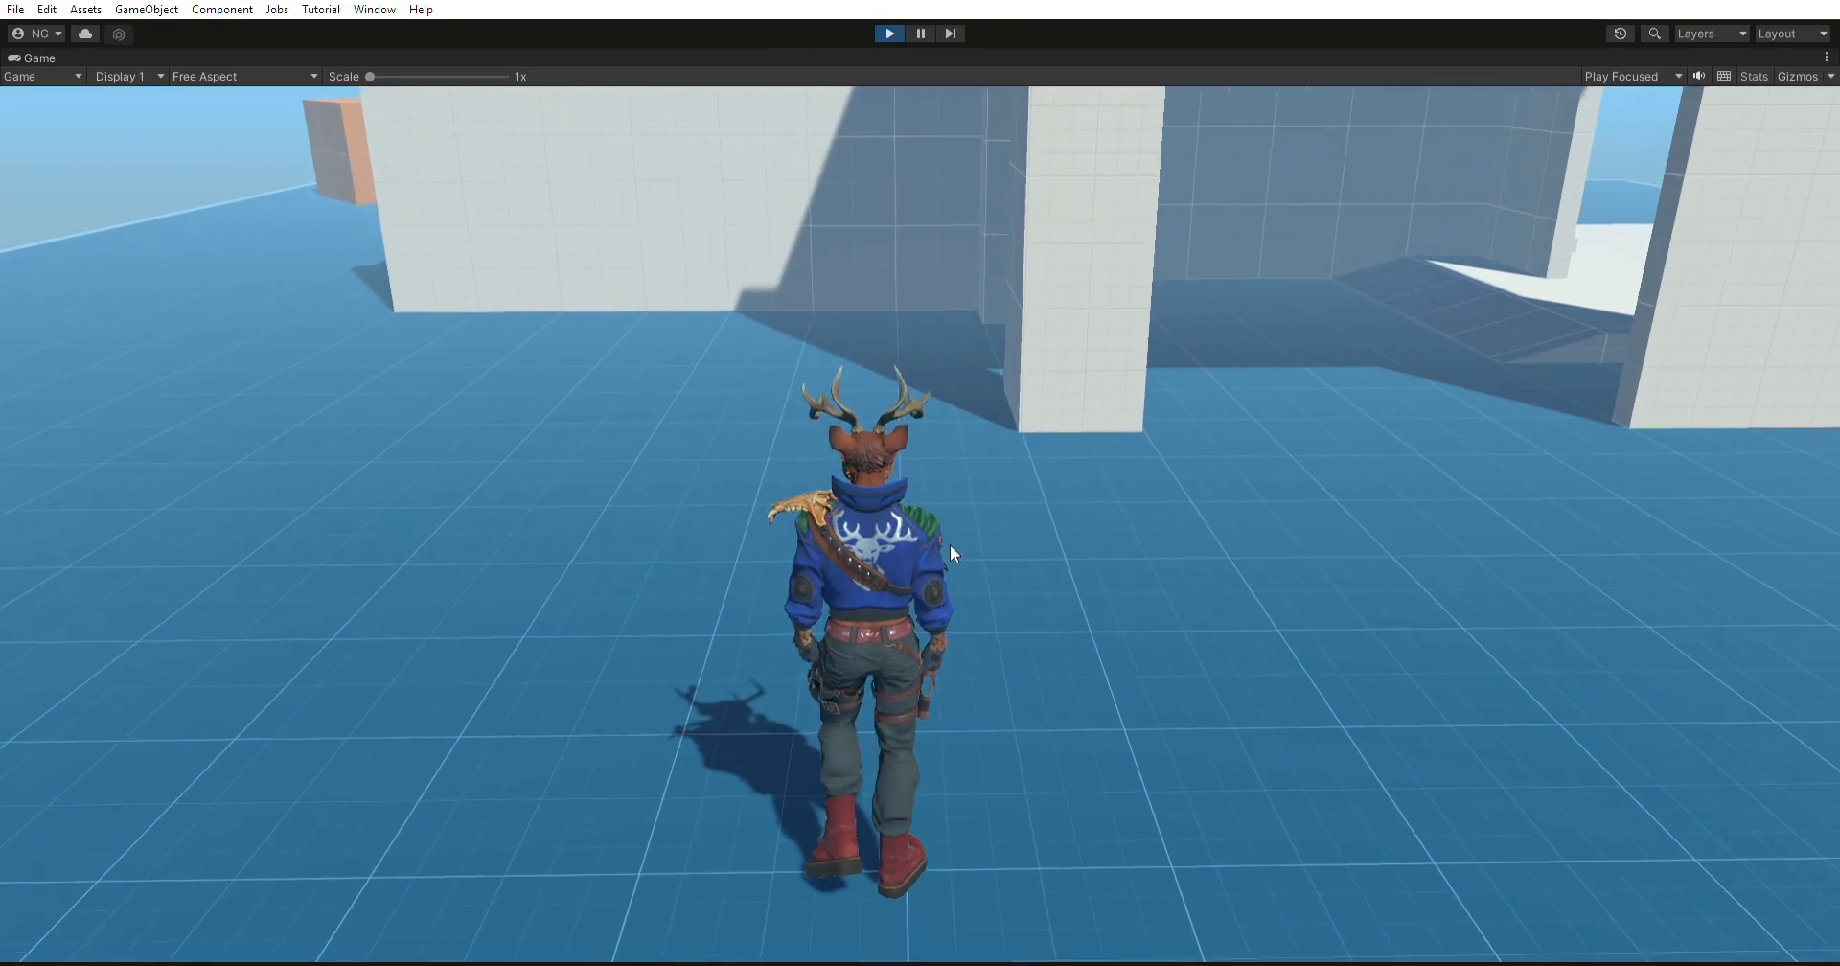Toggle mute audio speaker icon
The width and height of the screenshot is (1840, 966).
[x=1699, y=77]
